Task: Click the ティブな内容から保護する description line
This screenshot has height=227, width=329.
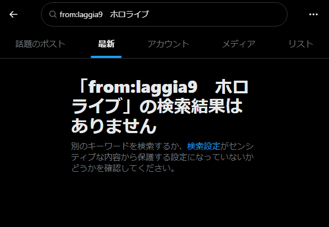Action: (162, 157)
